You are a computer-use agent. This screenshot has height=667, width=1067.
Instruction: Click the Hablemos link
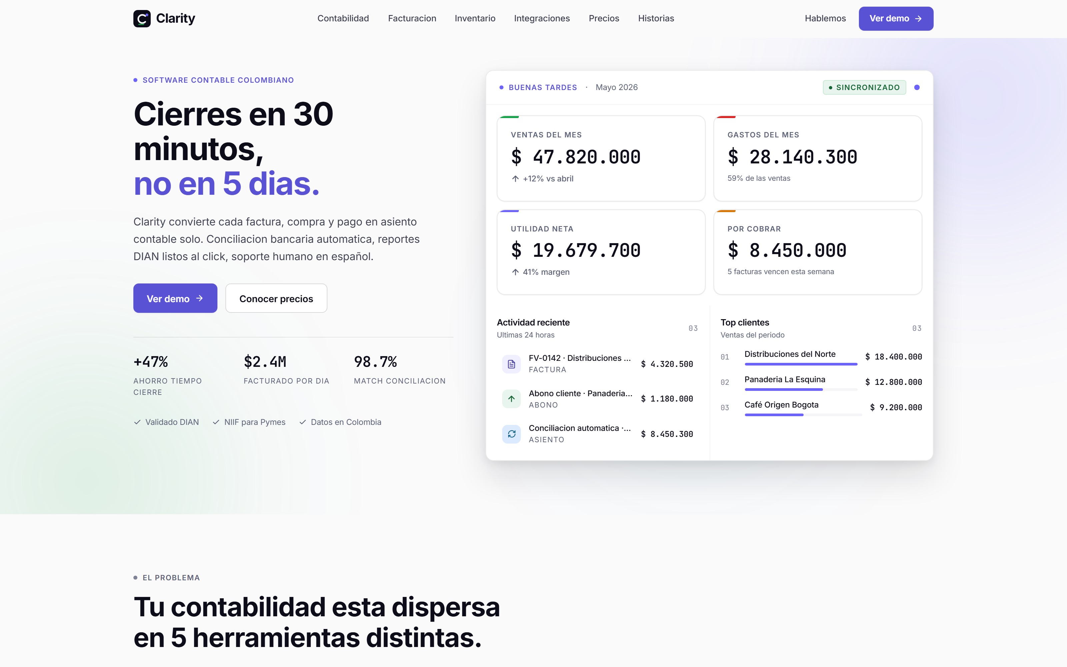tap(825, 19)
